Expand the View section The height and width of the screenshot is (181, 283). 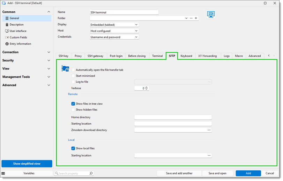point(49,69)
